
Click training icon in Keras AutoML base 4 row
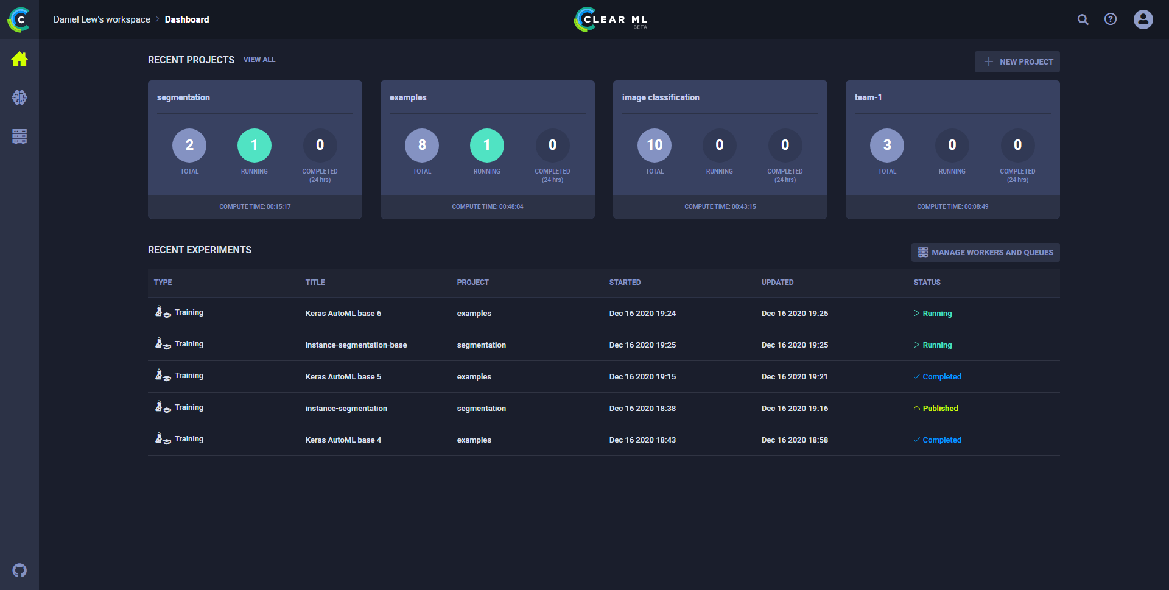[163, 439]
